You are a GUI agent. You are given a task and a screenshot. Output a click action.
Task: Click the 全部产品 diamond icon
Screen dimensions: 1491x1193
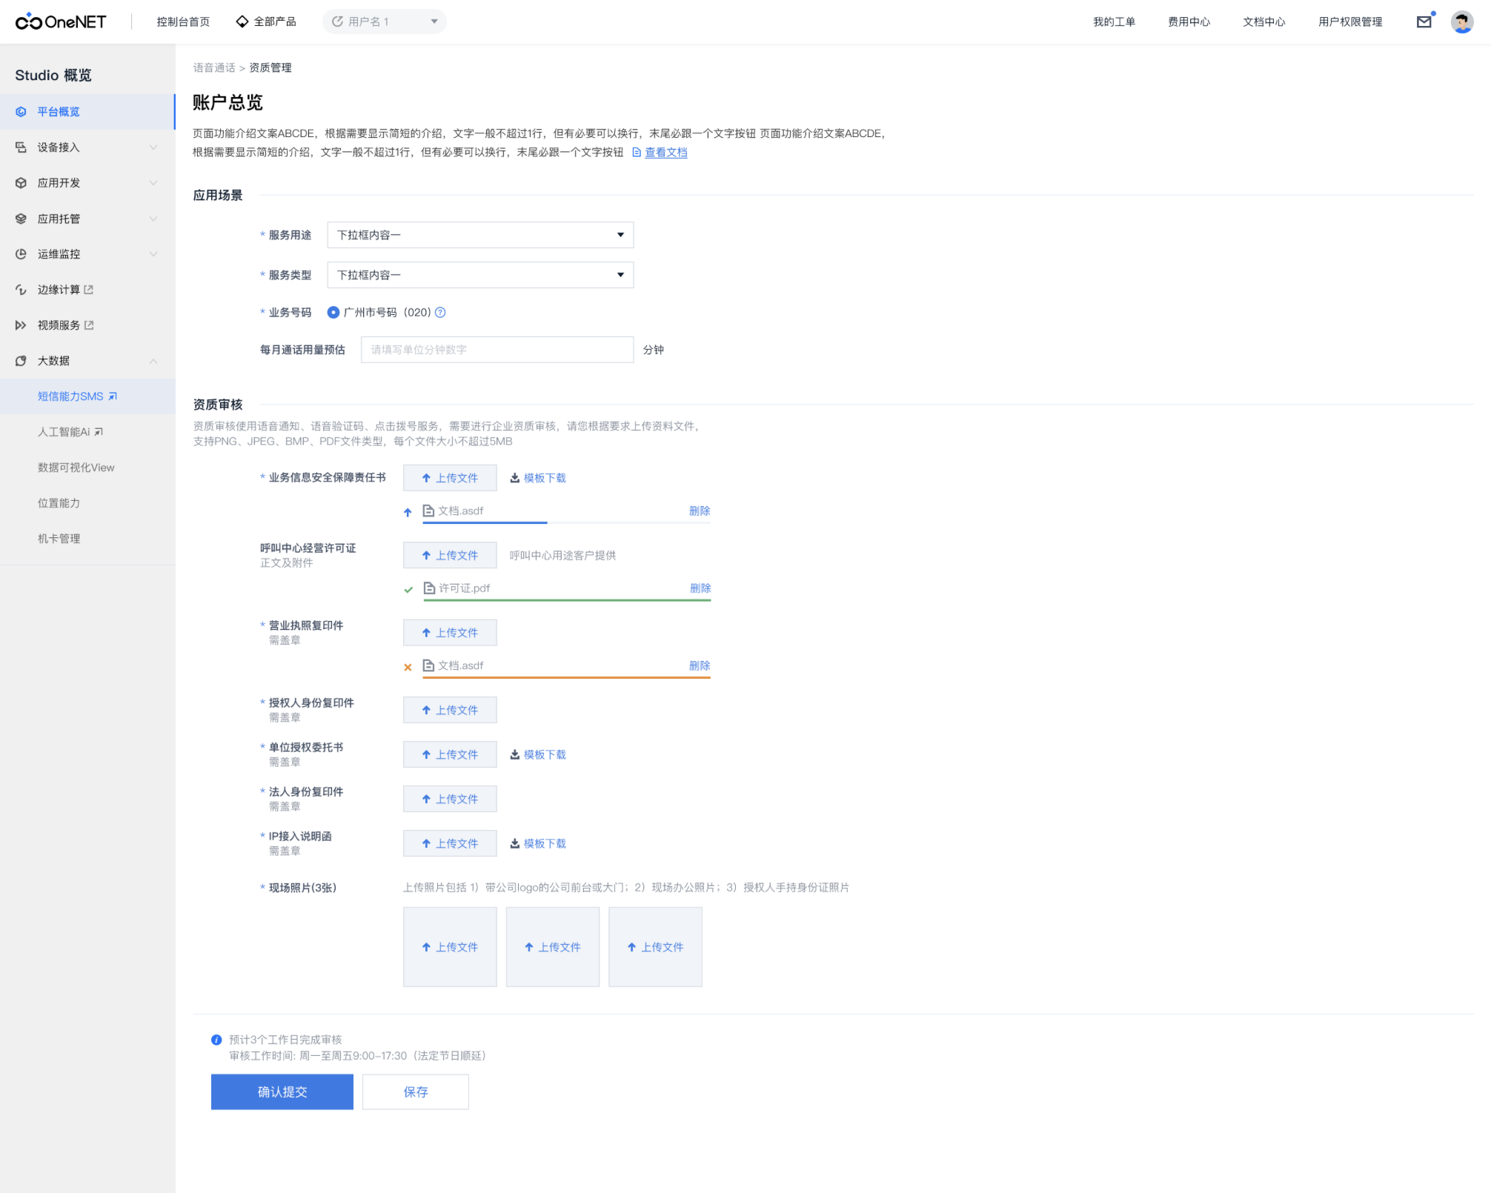(x=242, y=21)
